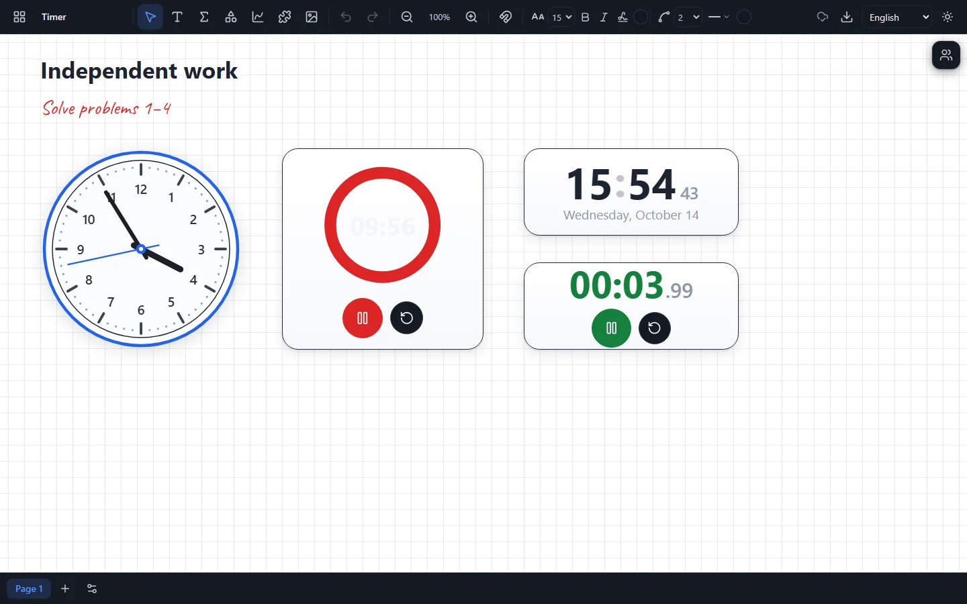Expand the line style dropdown
This screenshot has height=604, width=967.
point(719,17)
